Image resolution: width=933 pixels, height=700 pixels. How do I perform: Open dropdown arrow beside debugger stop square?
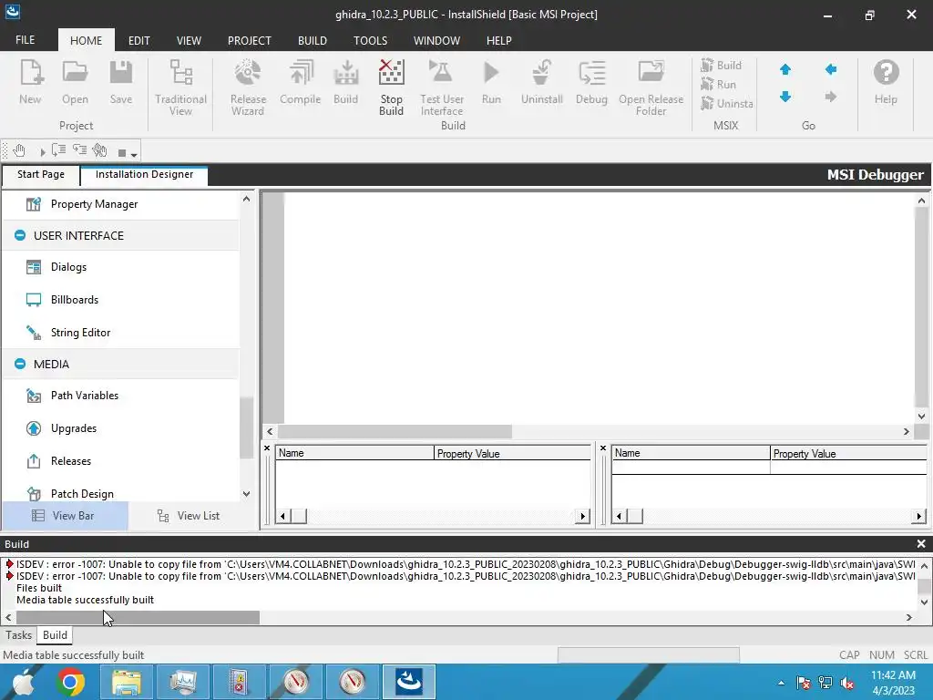(135, 154)
